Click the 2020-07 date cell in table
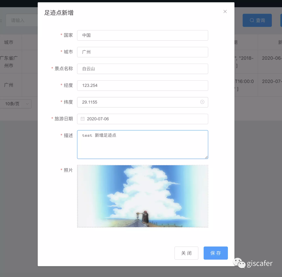 click(x=272, y=81)
